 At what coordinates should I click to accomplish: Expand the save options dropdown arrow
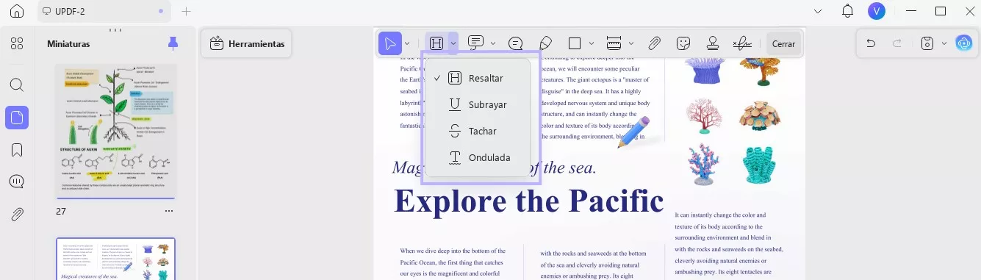click(944, 43)
